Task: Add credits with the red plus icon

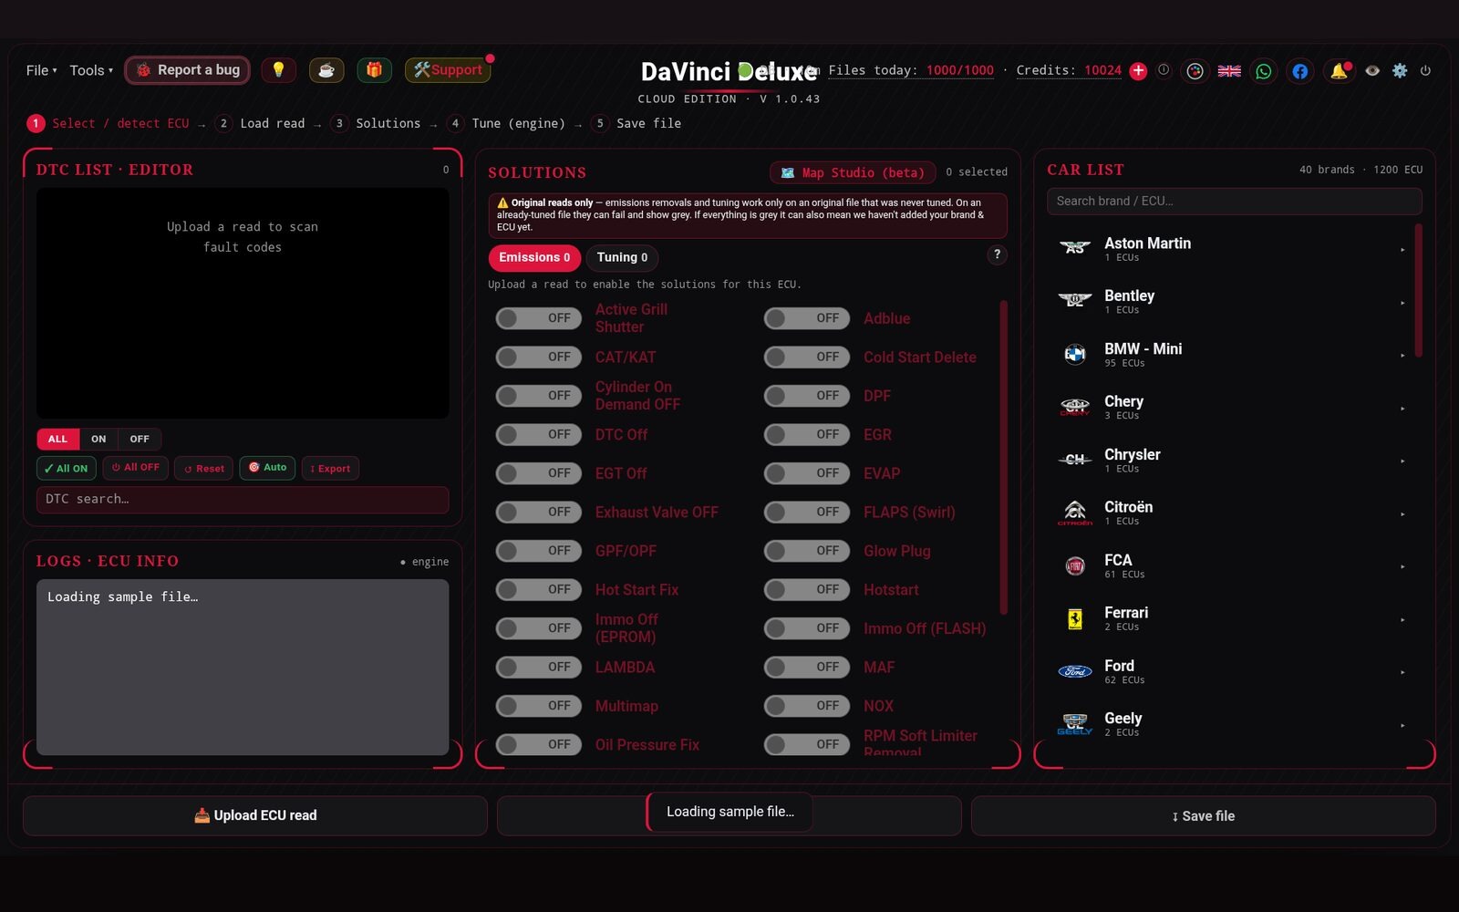Action: coord(1138,71)
